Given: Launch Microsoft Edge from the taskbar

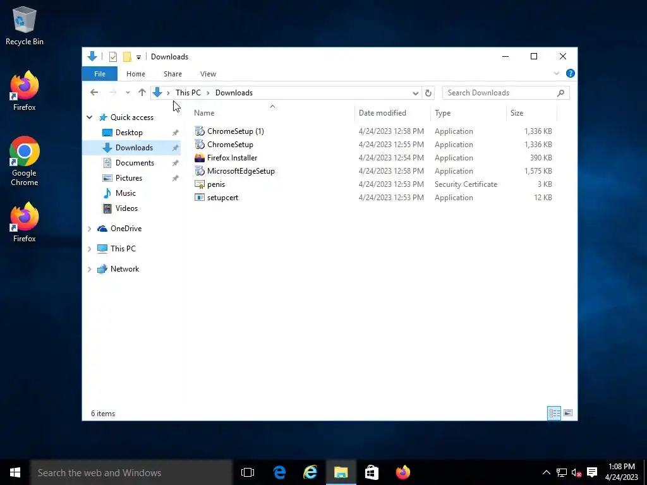Looking at the screenshot, I should click(x=279, y=472).
